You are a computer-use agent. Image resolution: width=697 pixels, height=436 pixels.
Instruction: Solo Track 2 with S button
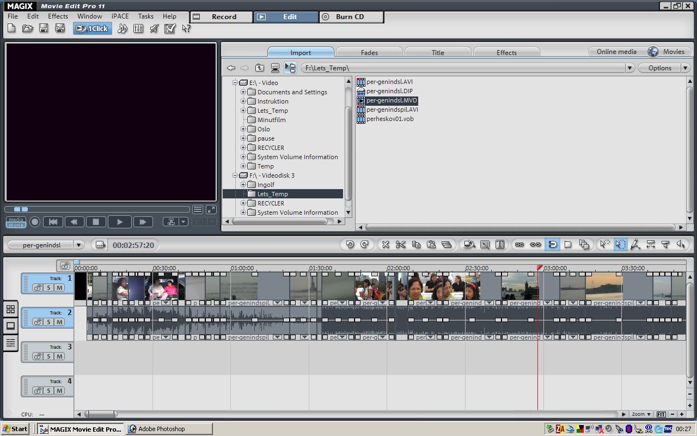point(48,322)
